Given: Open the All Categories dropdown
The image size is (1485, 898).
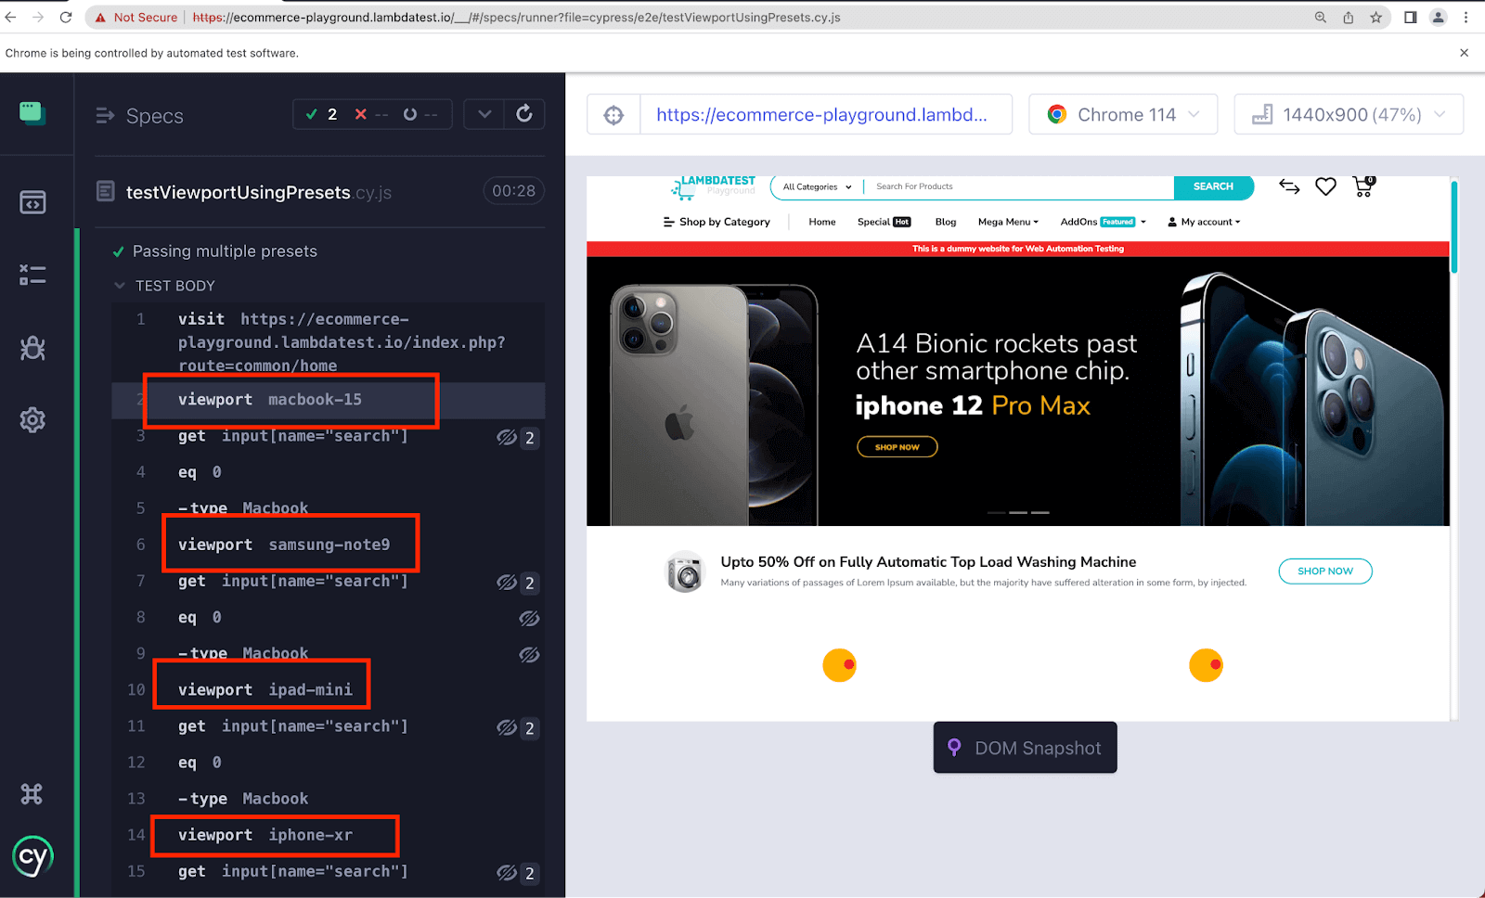Looking at the screenshot, I should coord(817,186).
